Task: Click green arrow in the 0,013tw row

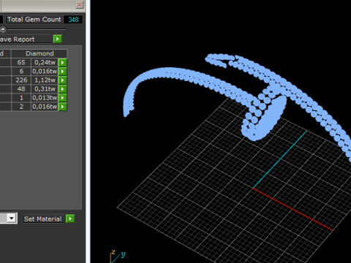Action: pos(63,98)
